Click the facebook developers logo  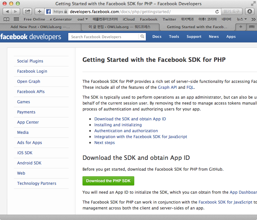pyautogui.click(x=31, y=37)
